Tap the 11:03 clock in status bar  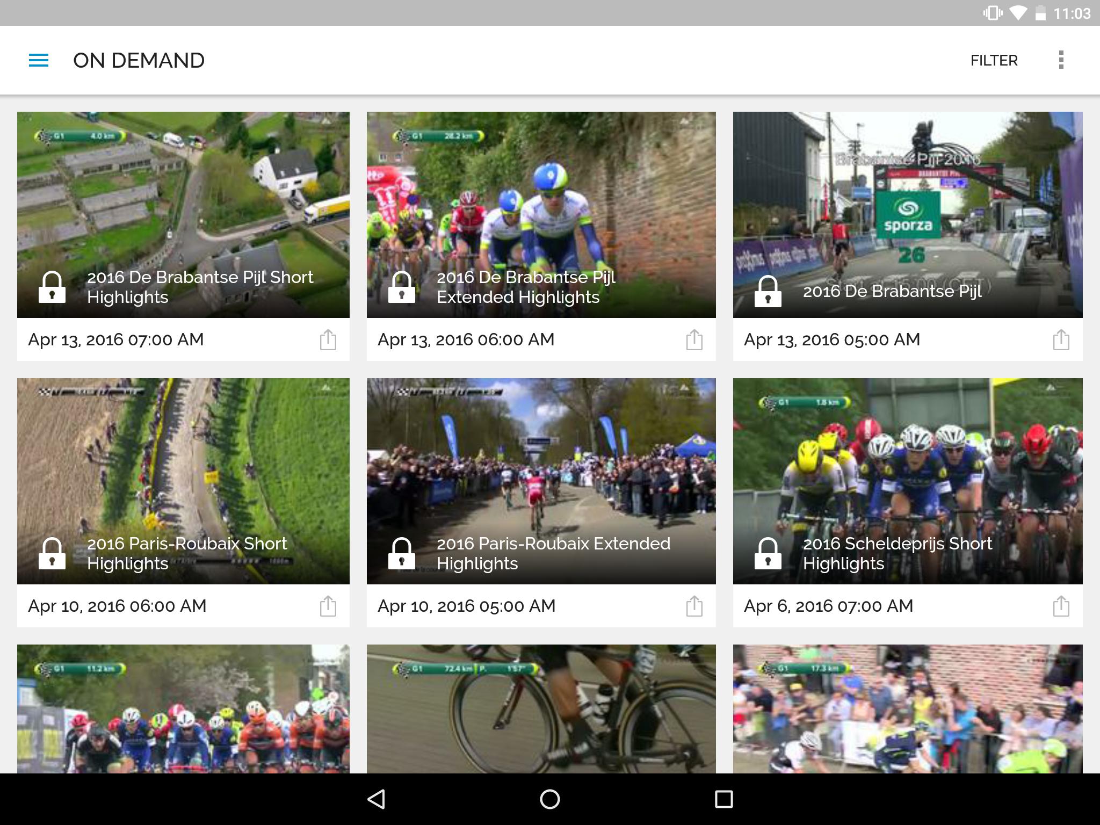1072,13
